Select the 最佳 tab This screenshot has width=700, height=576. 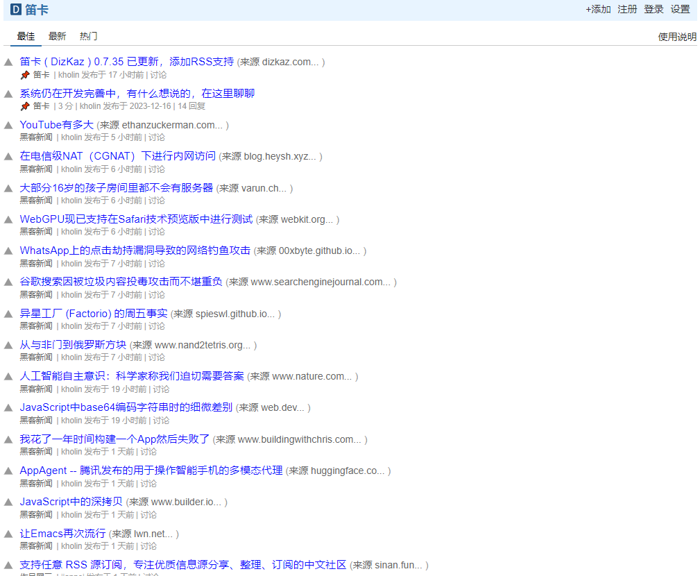26,36
